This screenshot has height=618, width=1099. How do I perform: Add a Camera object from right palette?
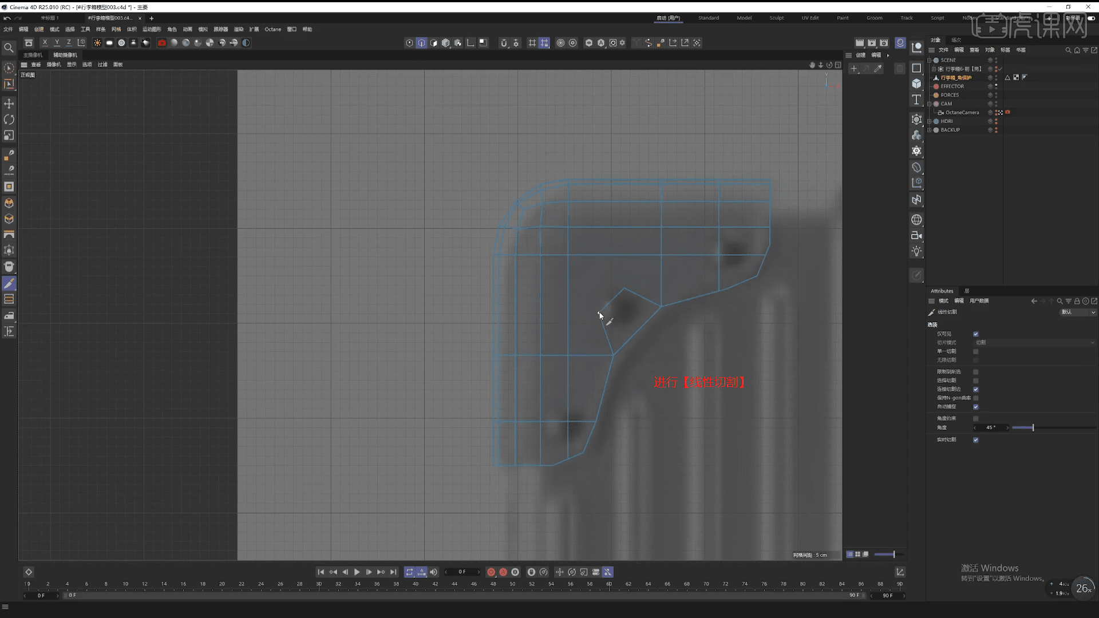click(x=916, y=235)
